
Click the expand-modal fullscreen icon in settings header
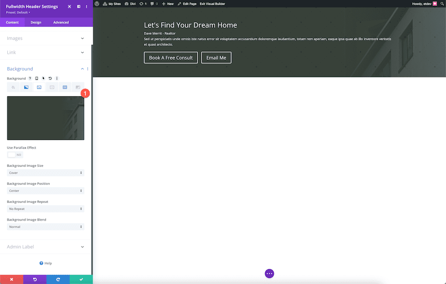click(x=69, y=6)
